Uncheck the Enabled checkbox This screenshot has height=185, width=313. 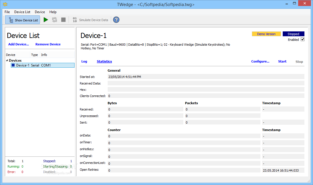tap(303, 39)
